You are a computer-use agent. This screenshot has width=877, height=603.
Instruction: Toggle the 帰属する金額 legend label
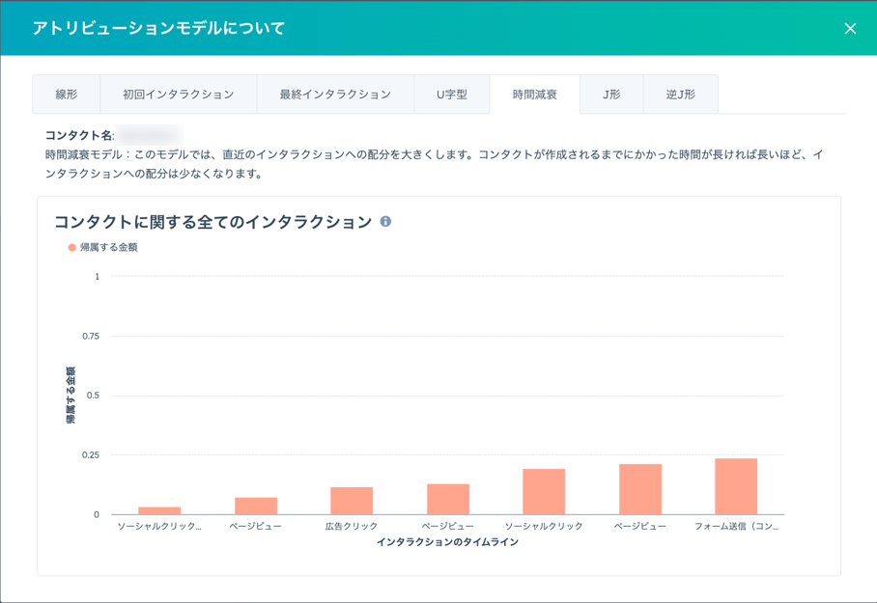pyautogui.click(x=108, y=248)
